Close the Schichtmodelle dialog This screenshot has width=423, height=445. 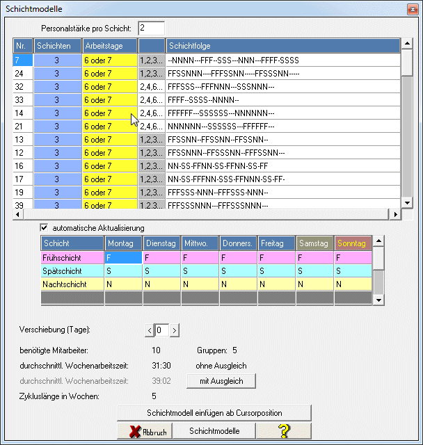[413, 9]
